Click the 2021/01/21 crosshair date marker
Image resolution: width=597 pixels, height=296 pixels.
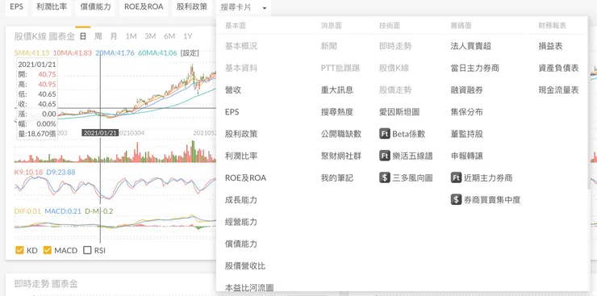(x=100, y=133)
